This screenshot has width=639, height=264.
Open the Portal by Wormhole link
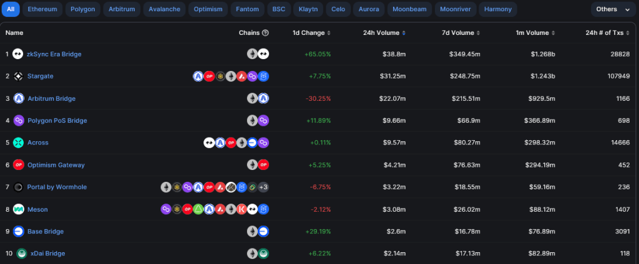pyautogui.click(x=57, y=187)
